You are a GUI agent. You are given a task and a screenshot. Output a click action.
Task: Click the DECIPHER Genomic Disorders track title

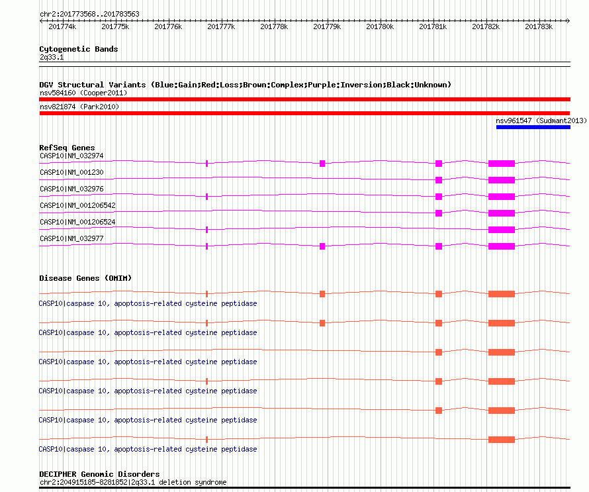pyautogui.click(x=99, y=474)
